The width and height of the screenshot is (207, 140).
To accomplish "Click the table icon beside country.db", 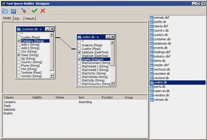I will pyautogui.click(x=152, y=31).
